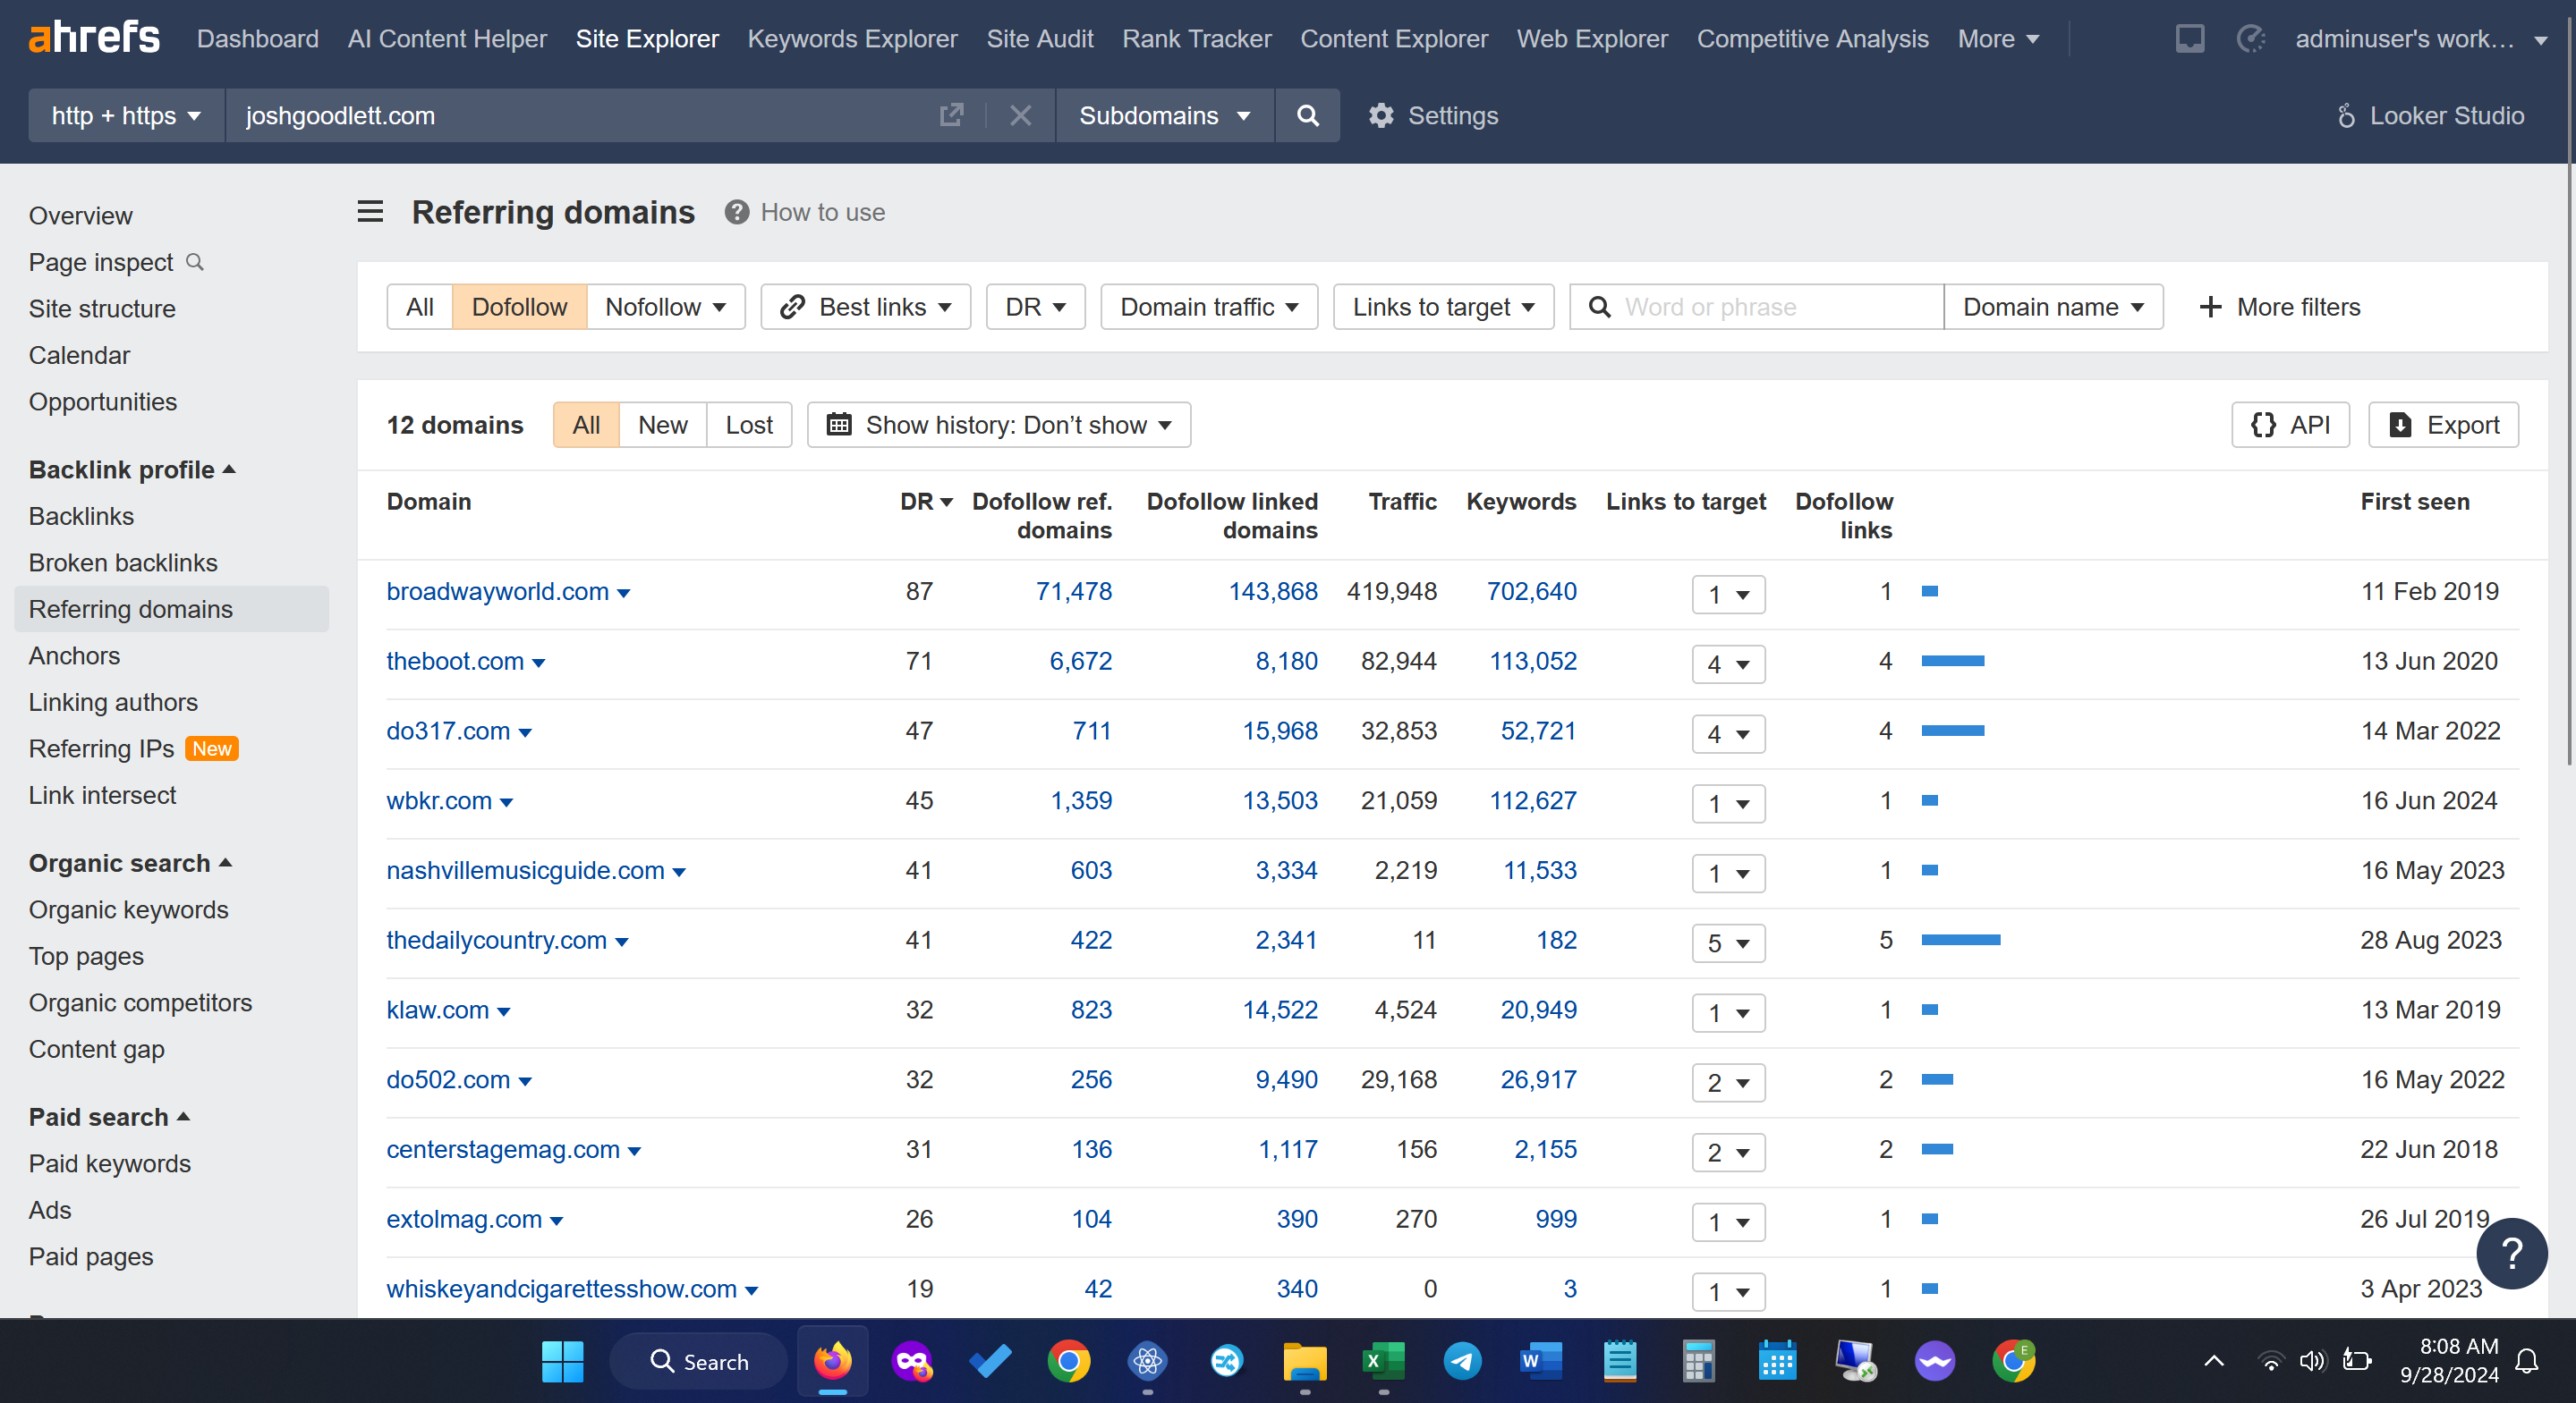Open target URL in new tab icon
The image size is (2576, 1403).
click(951, 115)
